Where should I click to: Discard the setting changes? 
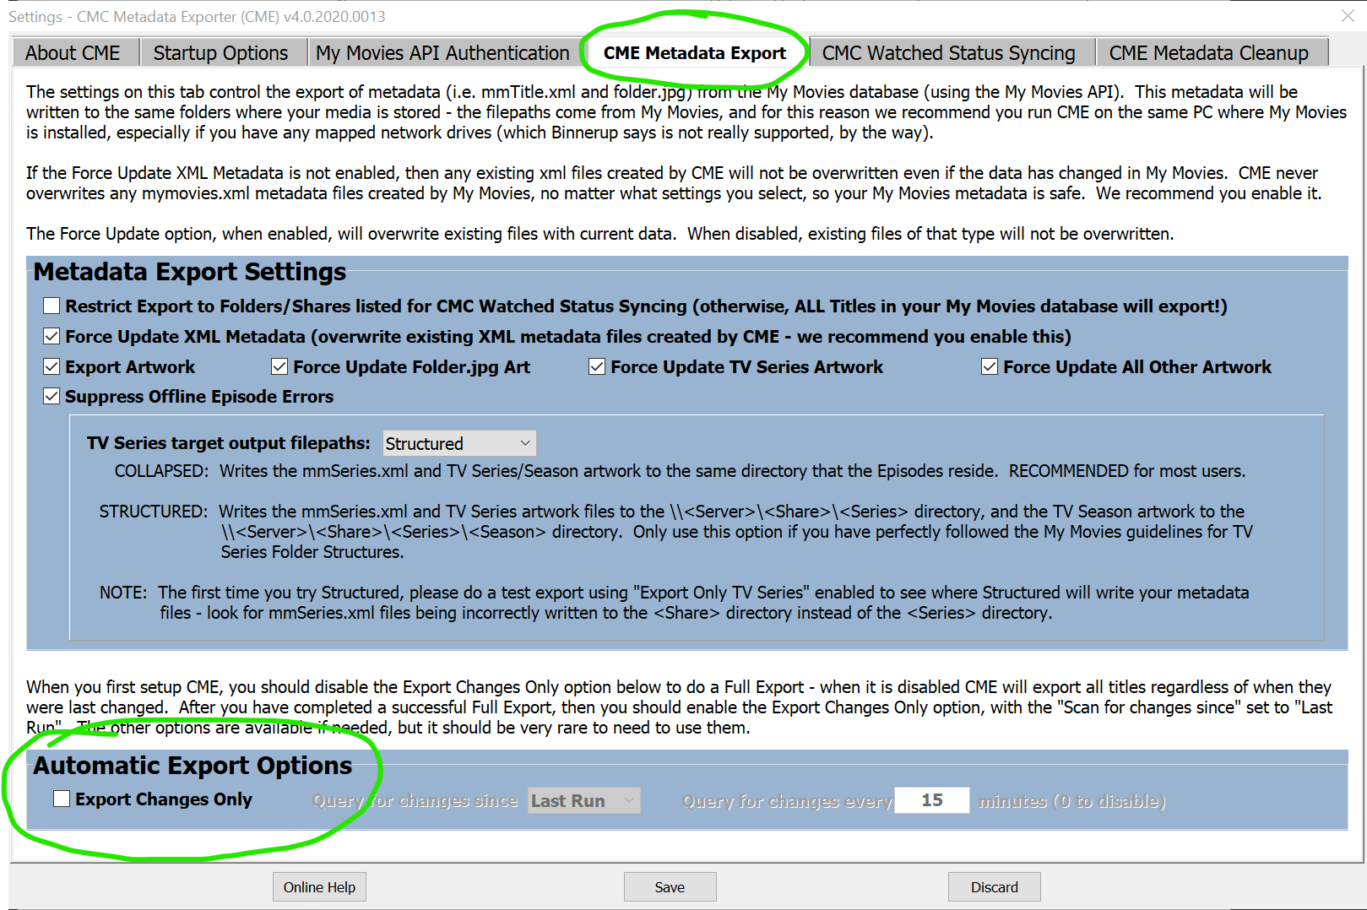coord(994,887)
